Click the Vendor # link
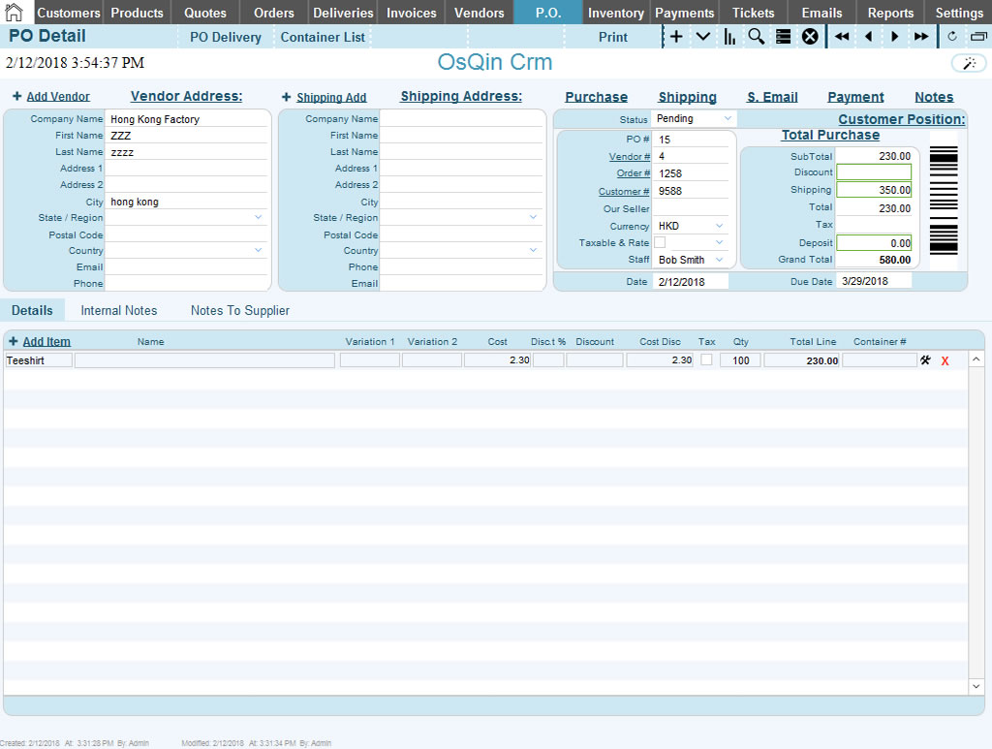The image size is (992, 749). pos(629,156)
